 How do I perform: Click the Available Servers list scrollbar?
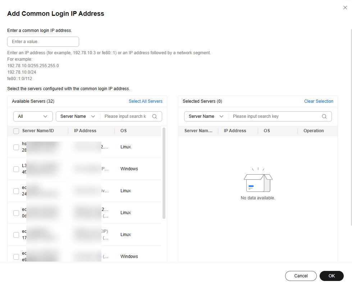164,172
